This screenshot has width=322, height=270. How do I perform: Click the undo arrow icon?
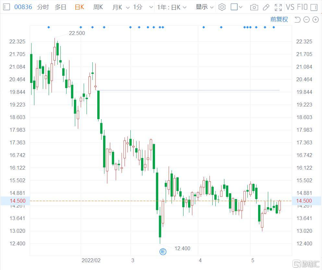(x=297, y=20)
